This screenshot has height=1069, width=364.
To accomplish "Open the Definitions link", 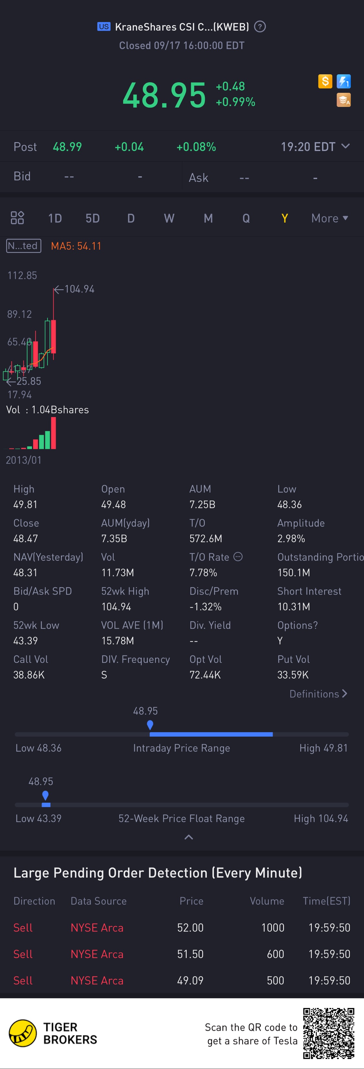I will tap(318, 694).
